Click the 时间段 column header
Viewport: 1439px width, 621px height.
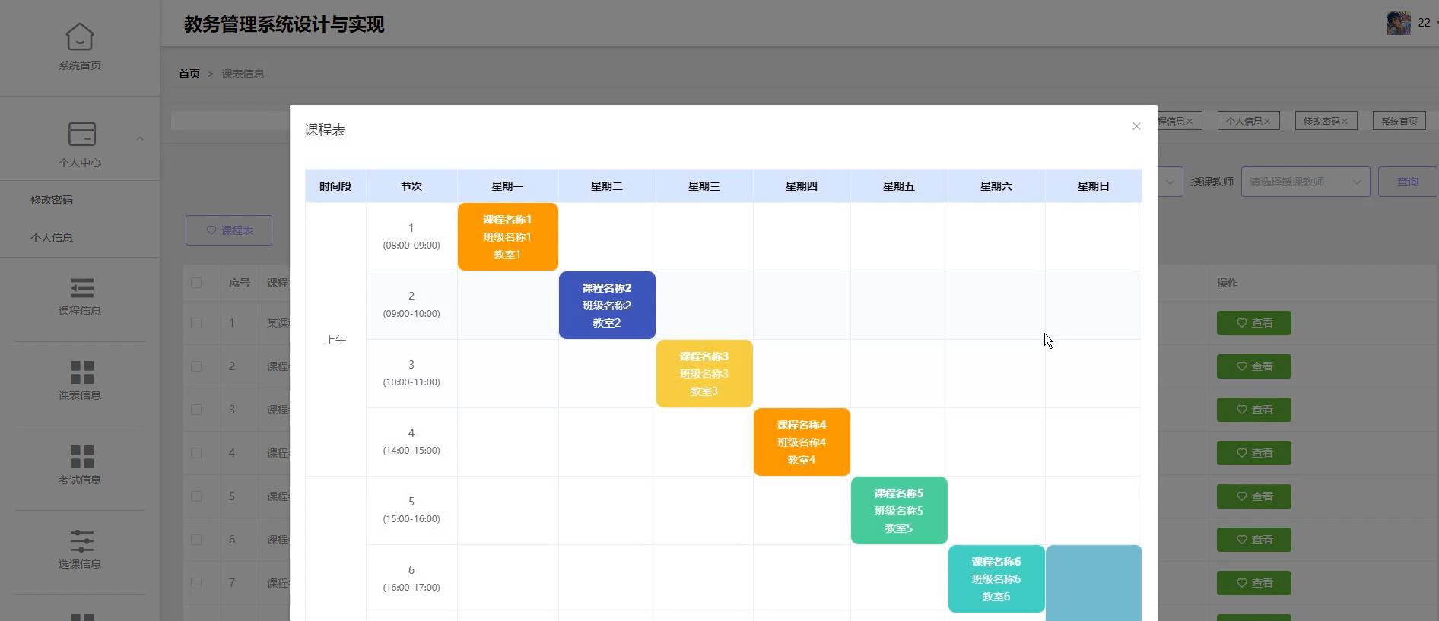tap(335, 186)
